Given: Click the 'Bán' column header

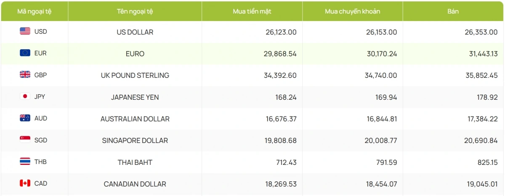Looking at the screenshot, I should point(453,11).
